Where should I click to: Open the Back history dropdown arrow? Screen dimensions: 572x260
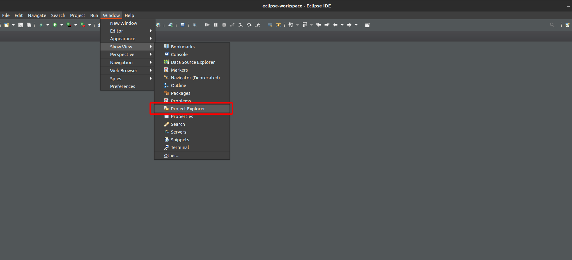point(342,25)
